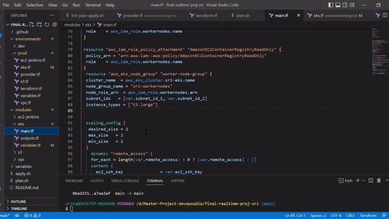Switch to DEBUG CONSOLE panel tab
The image size is (389, 219).
pyautogui.click(x=125, y=181)
